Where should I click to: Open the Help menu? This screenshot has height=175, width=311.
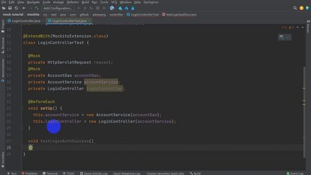[x=137, y=2]
